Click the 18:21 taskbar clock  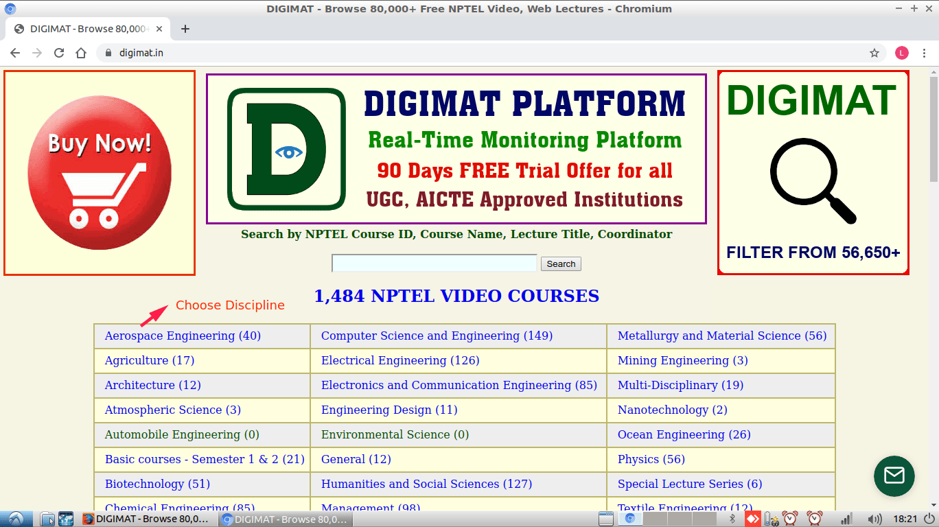(x=906, y=519)
